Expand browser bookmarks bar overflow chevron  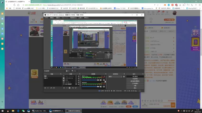coord(200,8)
